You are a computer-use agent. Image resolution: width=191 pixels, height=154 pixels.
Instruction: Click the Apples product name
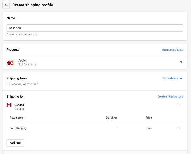(x=23, y=61)
